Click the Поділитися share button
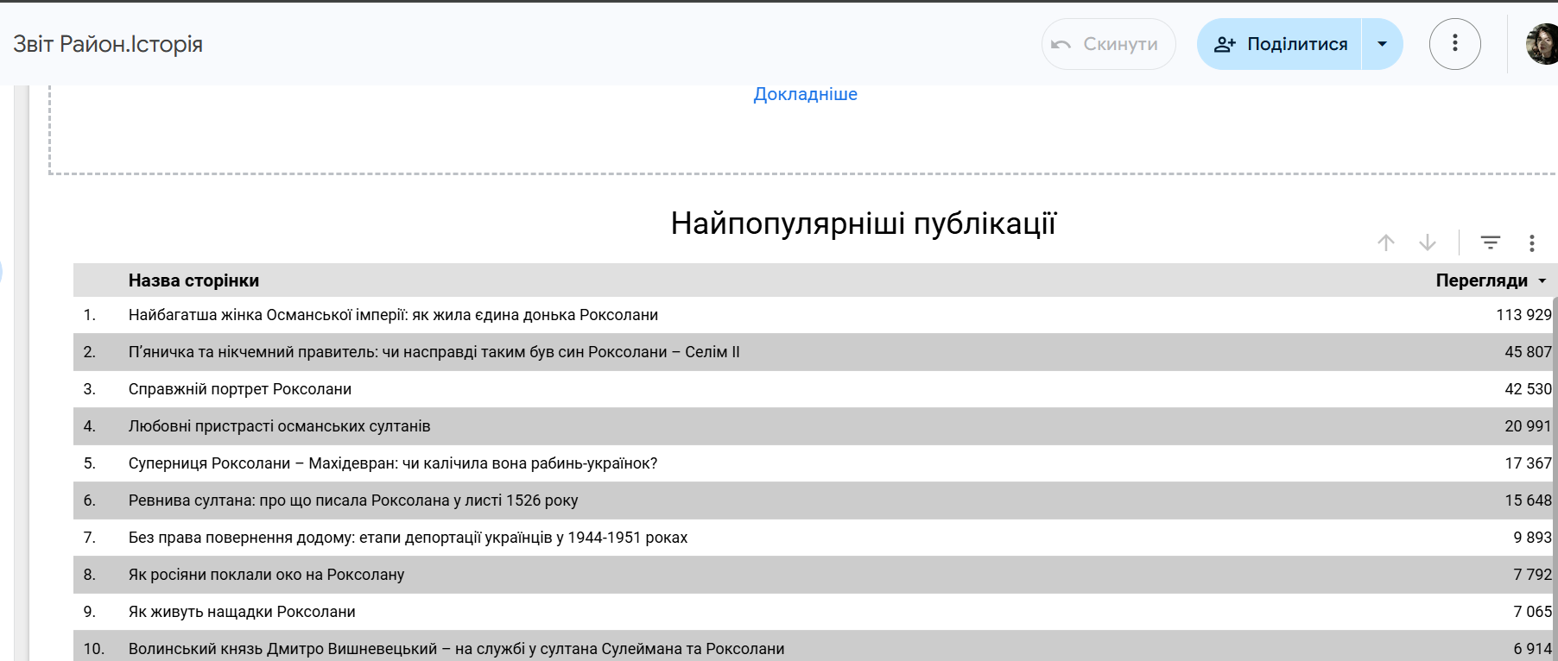Viewport: 1558px width, 661px height. (x=1281, y=44)
